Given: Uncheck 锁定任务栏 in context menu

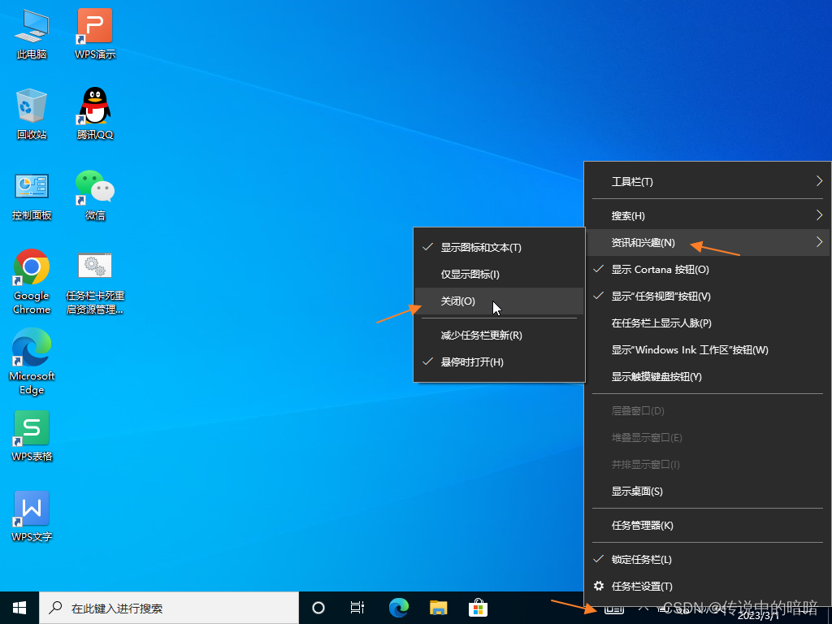Looking at the screenshot, I should 641,560.
